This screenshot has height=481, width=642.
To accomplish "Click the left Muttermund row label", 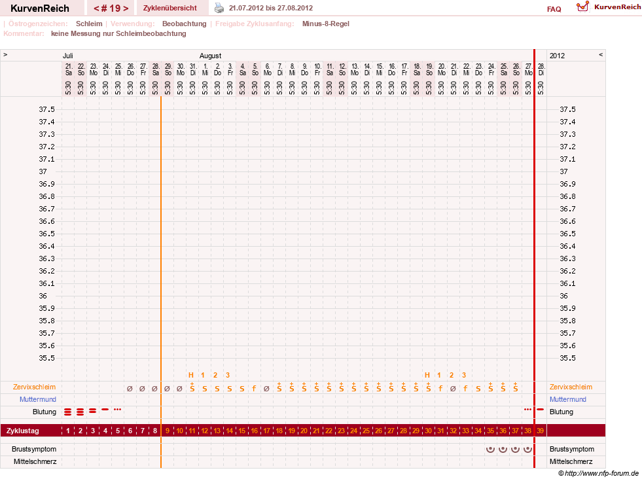I will 38,399.
